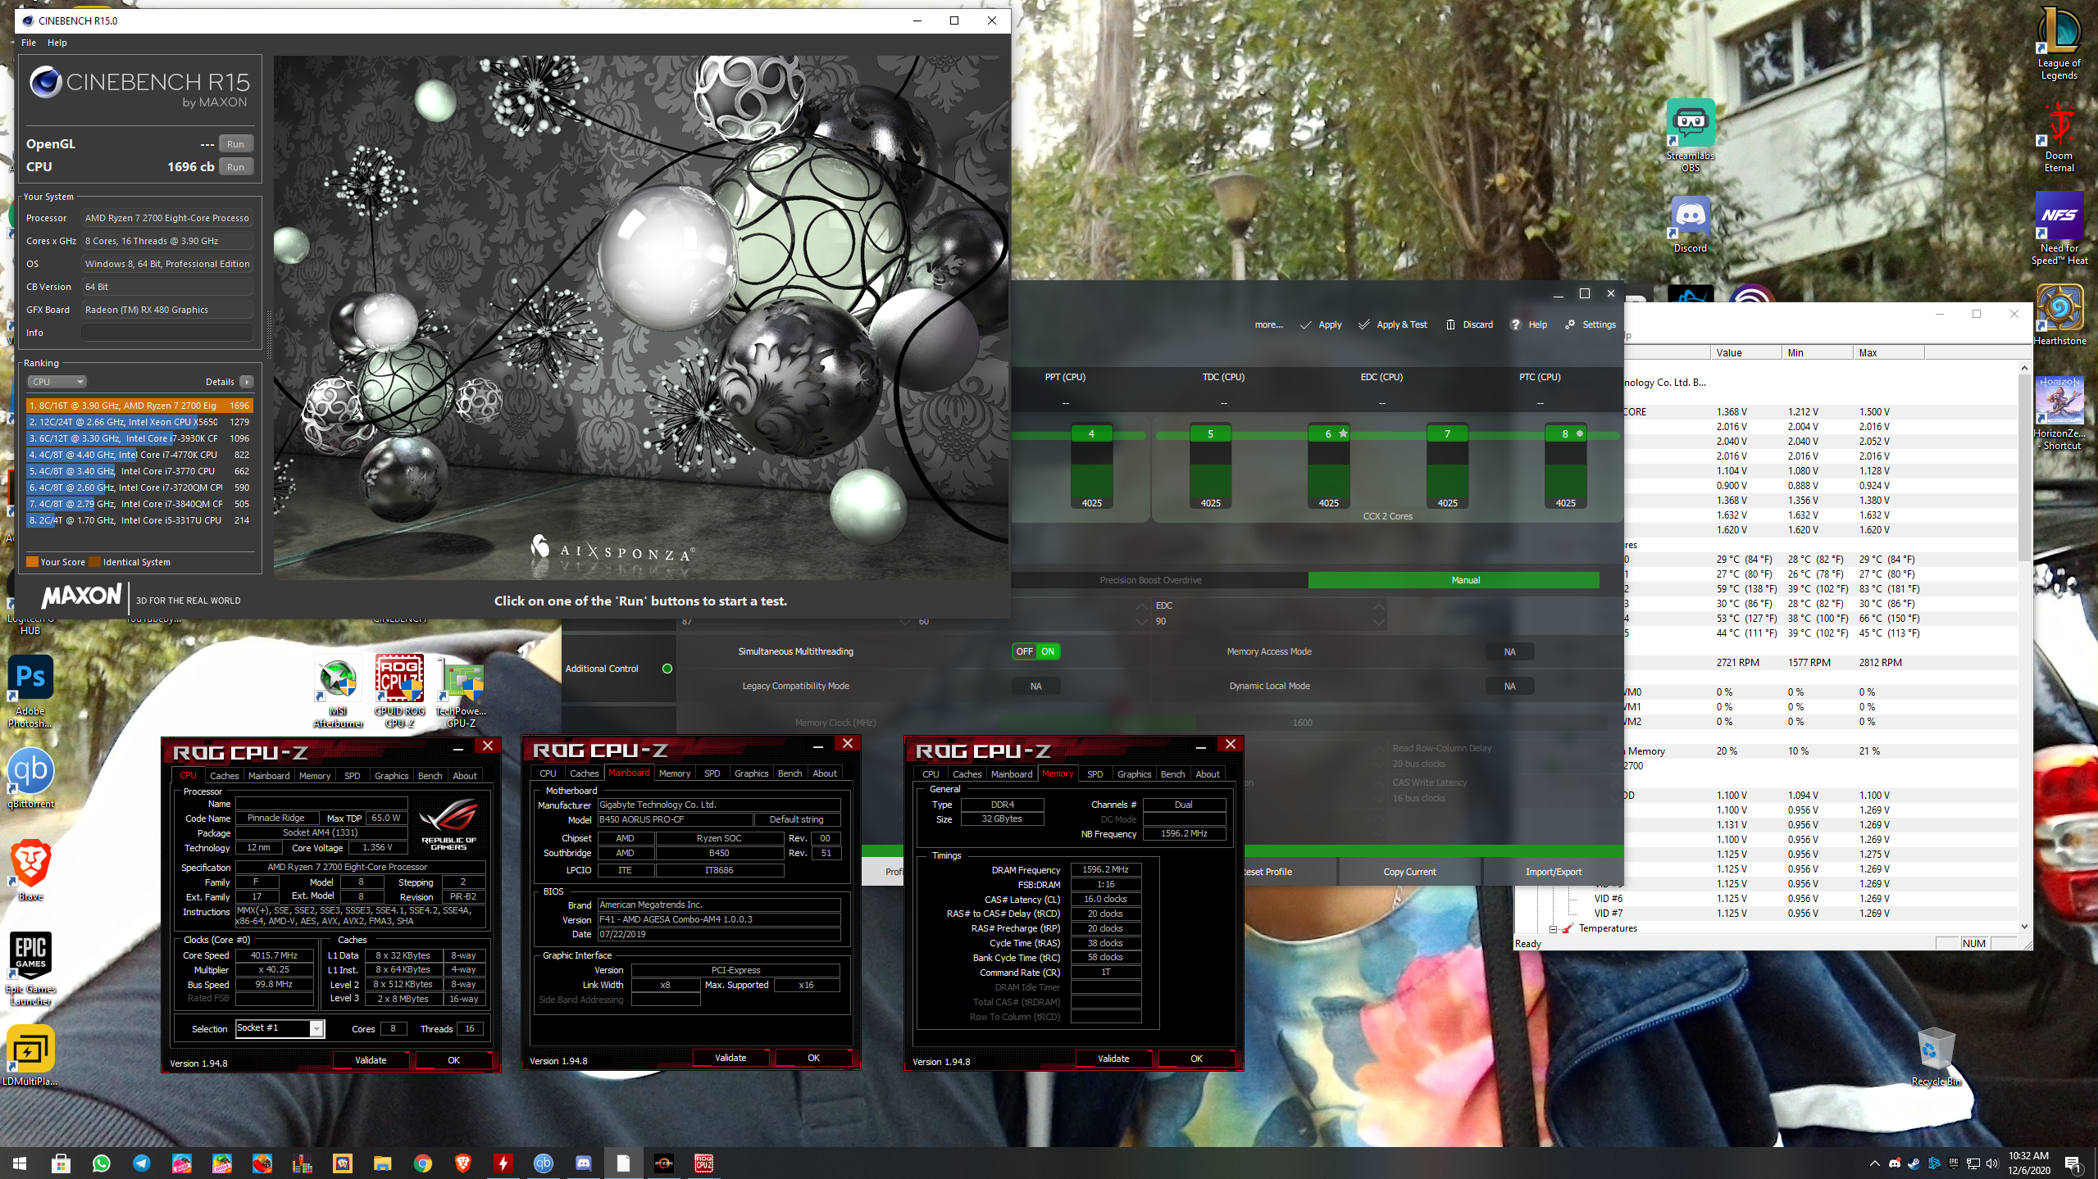Screen dimensions: 2098x1179
Task: Open Streamlabs OBS desktop icon
Action: tap(1690, 135)
